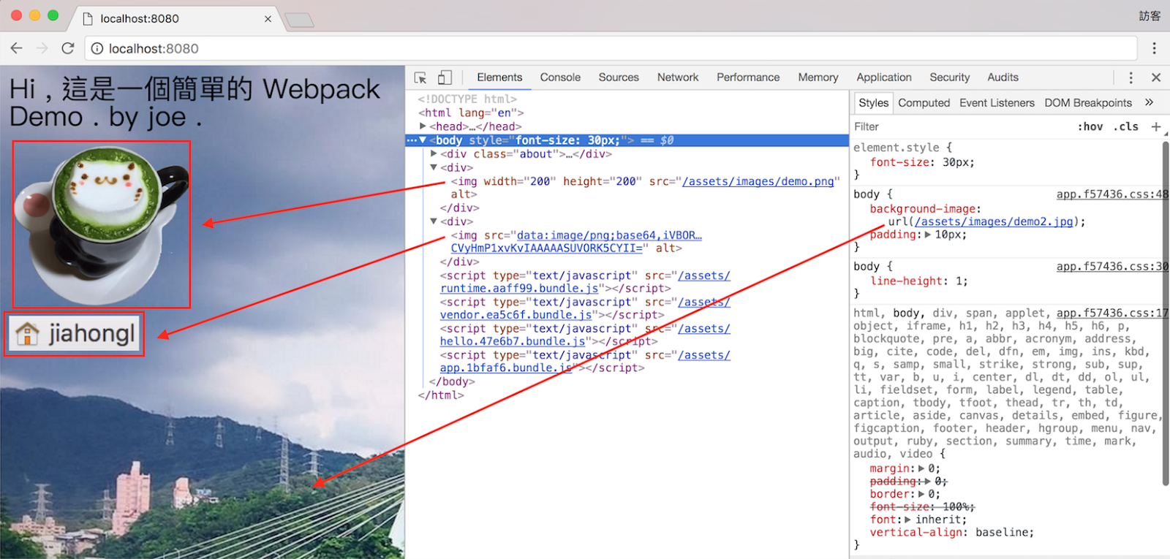Open the /assets/images/demo.png link

[758, 181]
